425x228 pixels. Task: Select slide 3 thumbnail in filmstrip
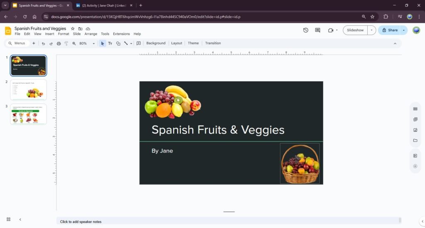click(x=28, y=114)
